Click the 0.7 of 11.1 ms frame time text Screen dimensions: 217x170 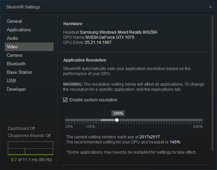click(32, 160)
